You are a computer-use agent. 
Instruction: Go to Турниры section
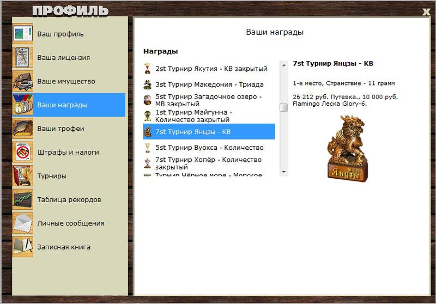[x=69, y=175]
